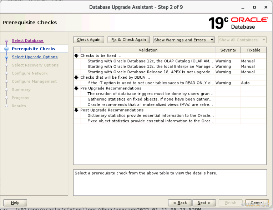Select Dictionary statistics recommendation row
The image size is (273, 210).
coord(170,116)
